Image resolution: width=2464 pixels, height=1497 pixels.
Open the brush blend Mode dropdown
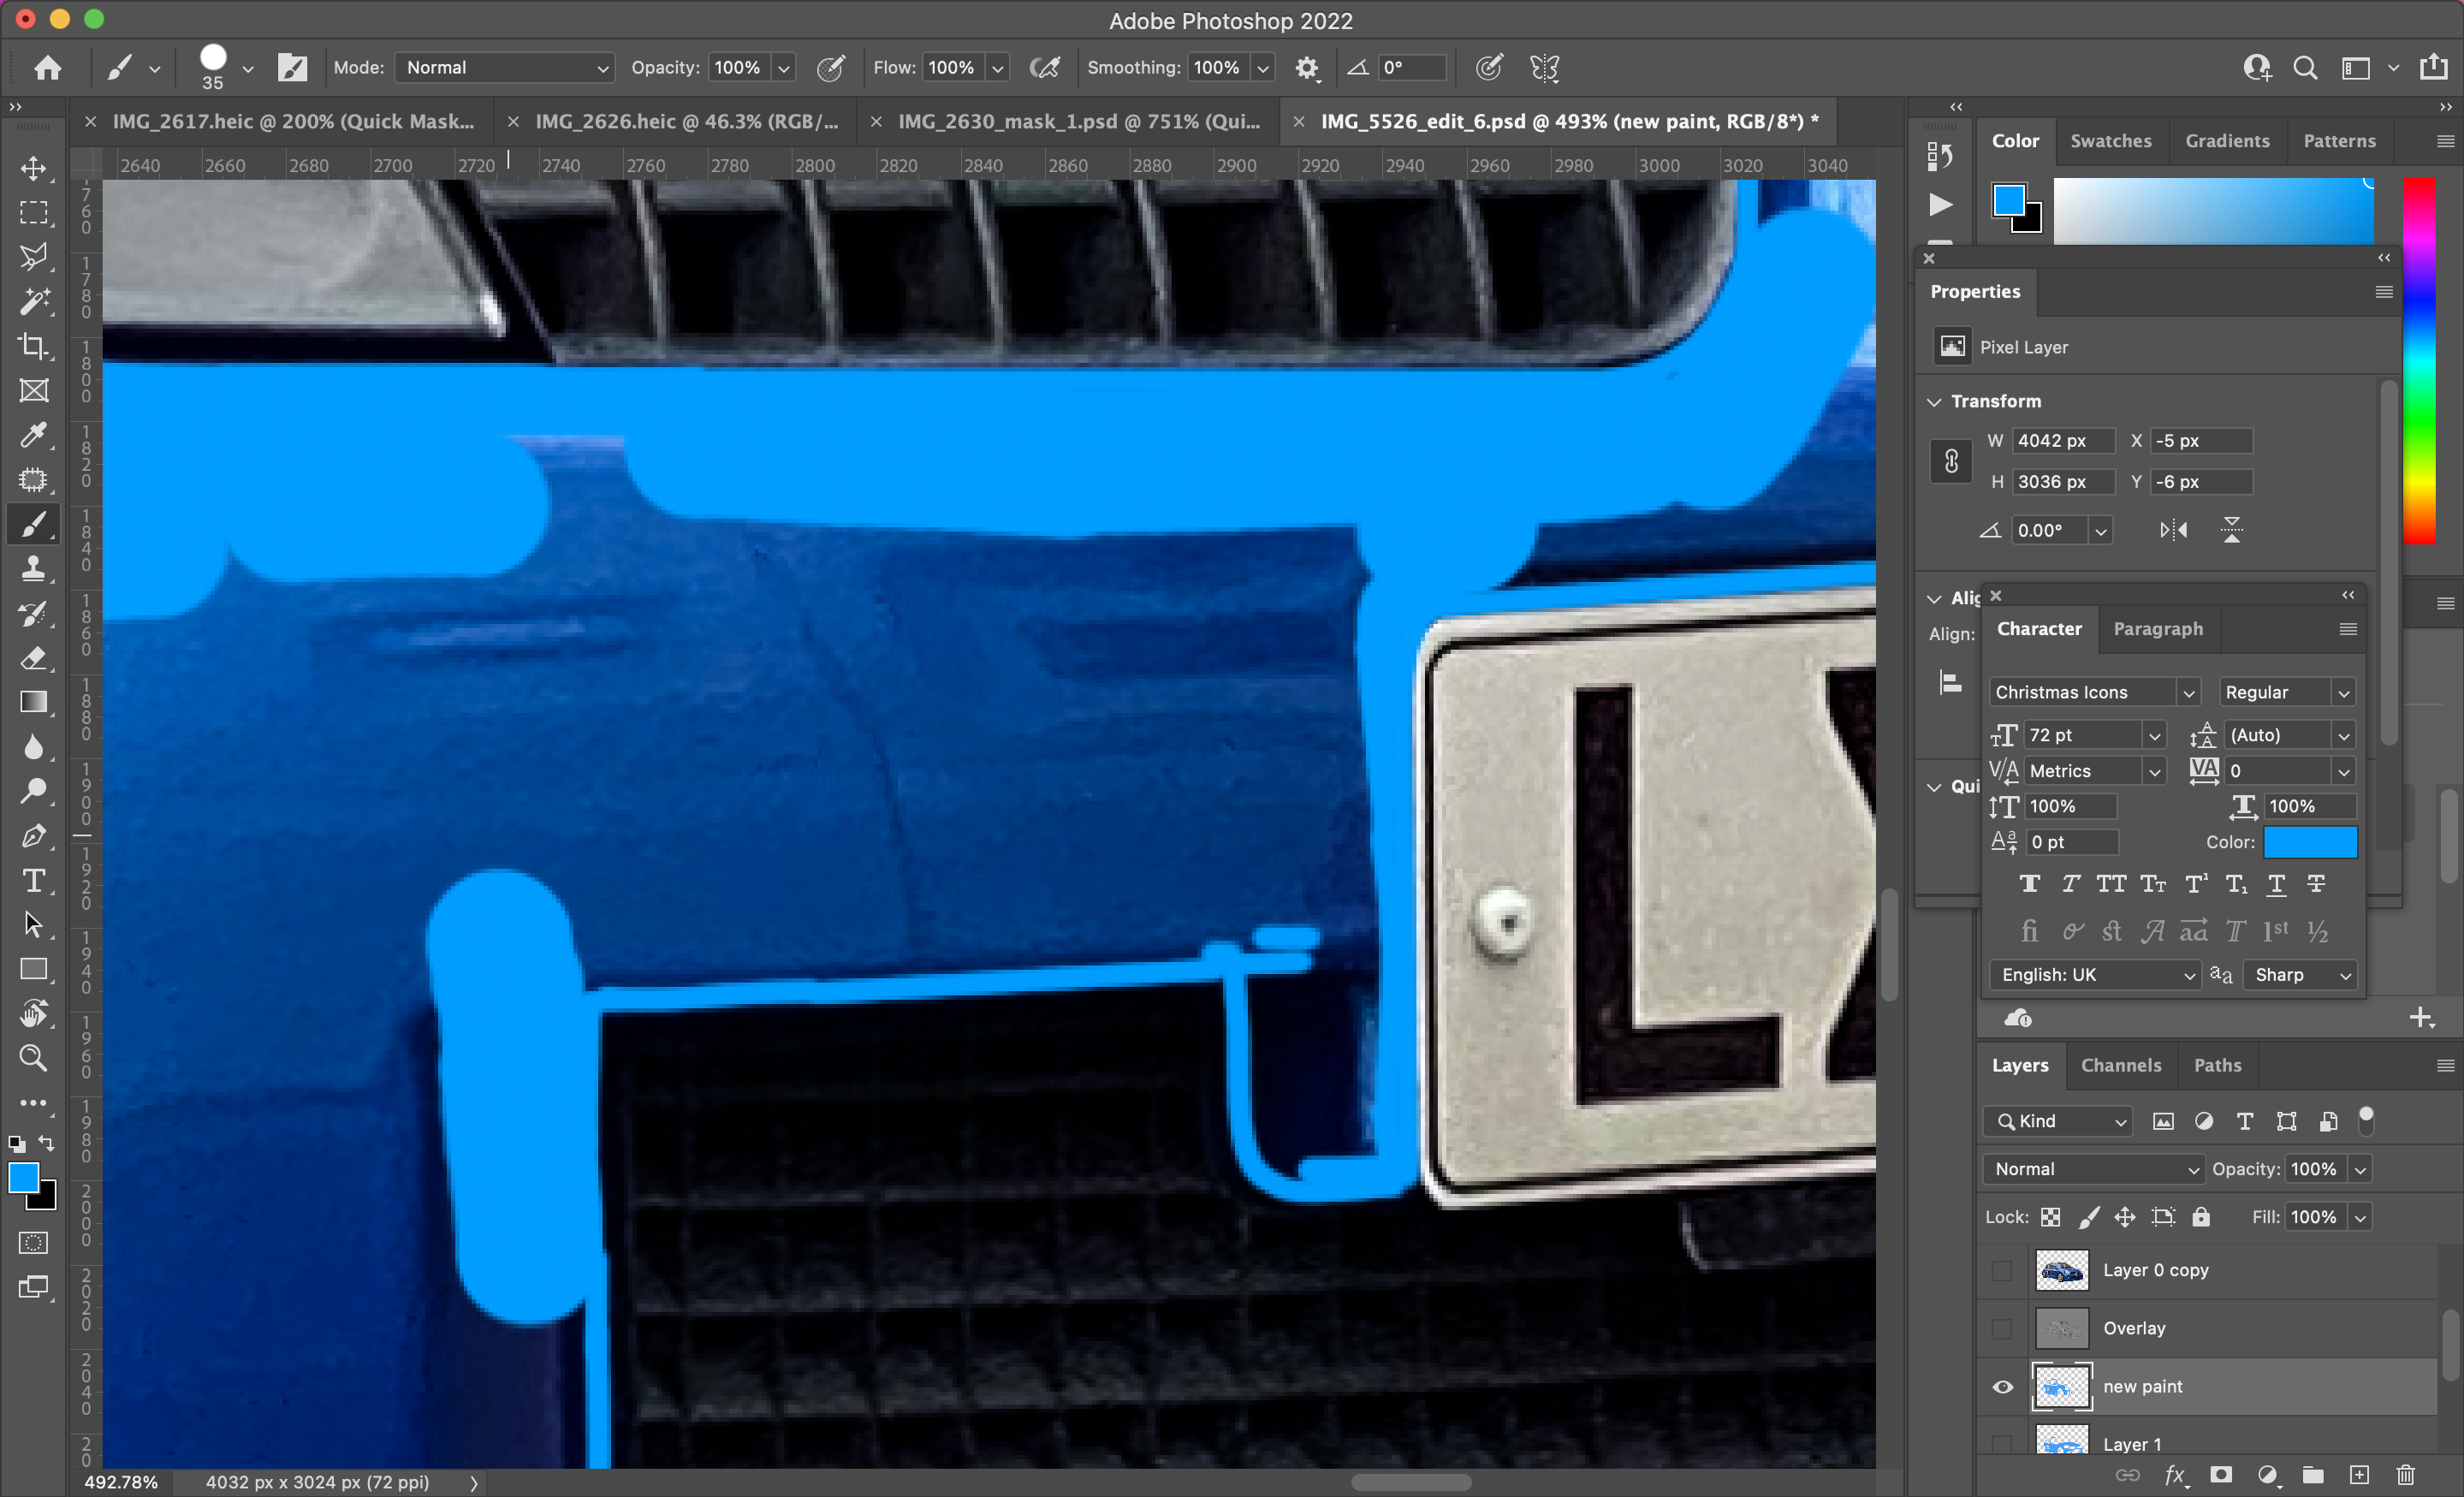click(504, 67)
